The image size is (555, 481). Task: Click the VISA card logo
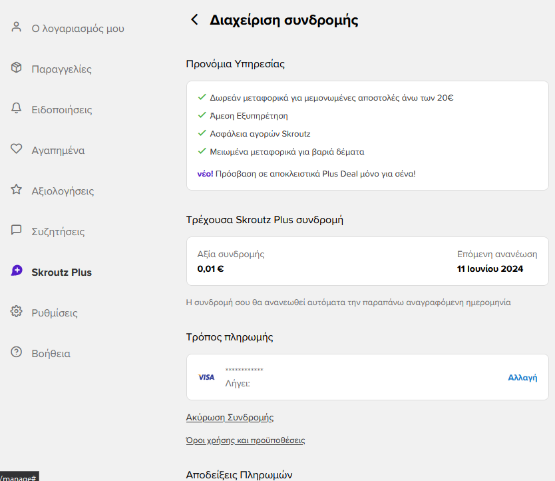coord(206,377)
